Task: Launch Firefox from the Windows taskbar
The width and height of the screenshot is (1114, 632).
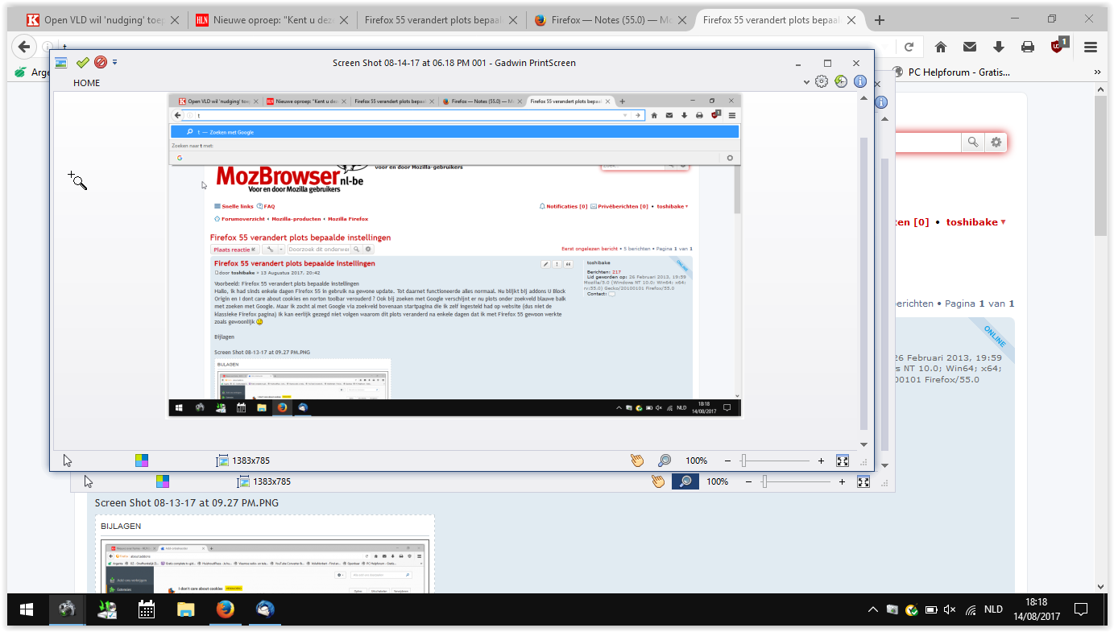Action: 225,609
